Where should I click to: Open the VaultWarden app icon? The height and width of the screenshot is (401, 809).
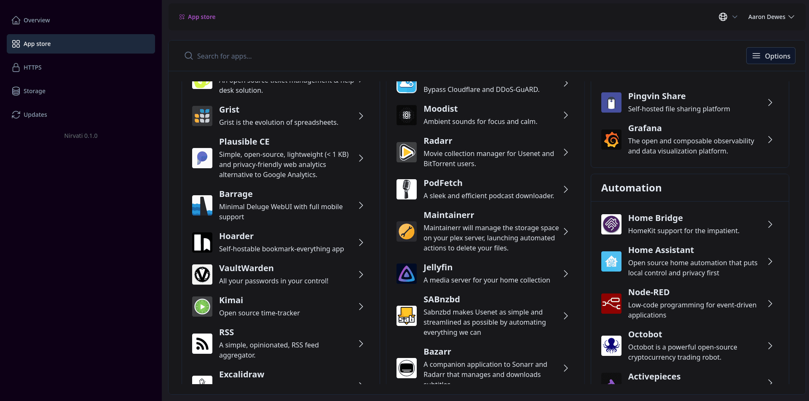[x=202, y=275]
